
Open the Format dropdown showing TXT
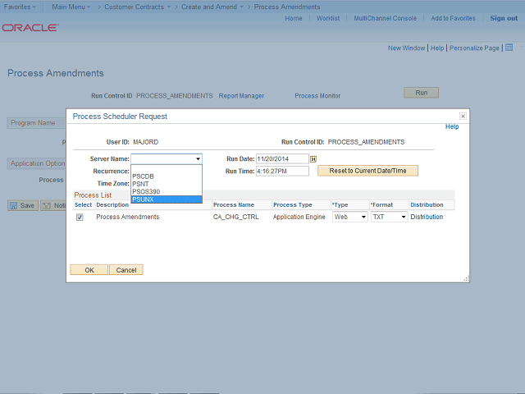(389, 217)
